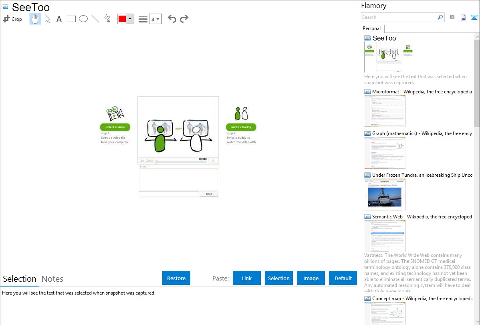
Task: Select the freehand scribble tool
Action: coord(107,19)
